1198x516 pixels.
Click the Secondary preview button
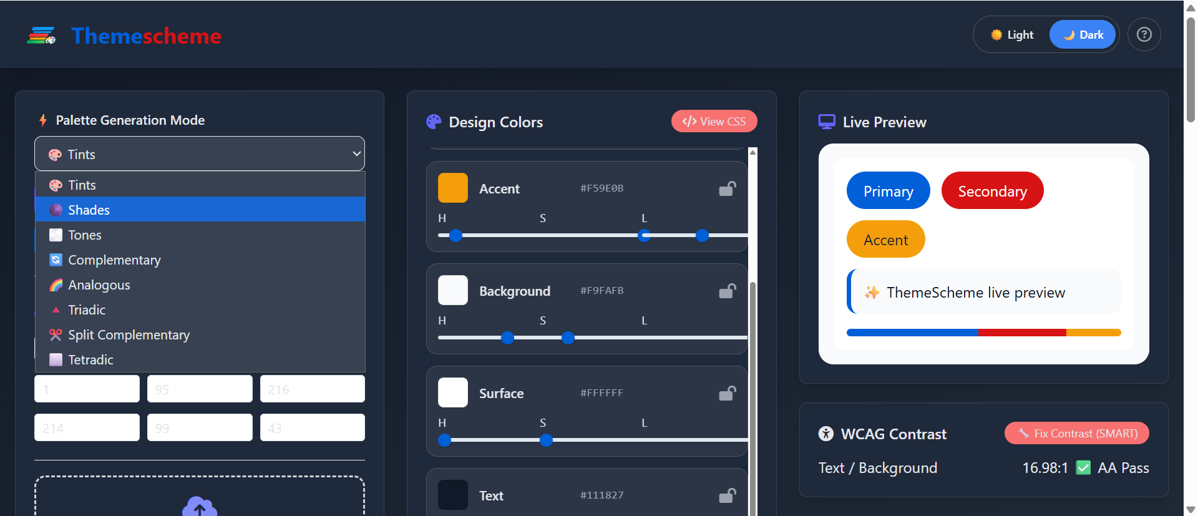[x=992, y=191]
